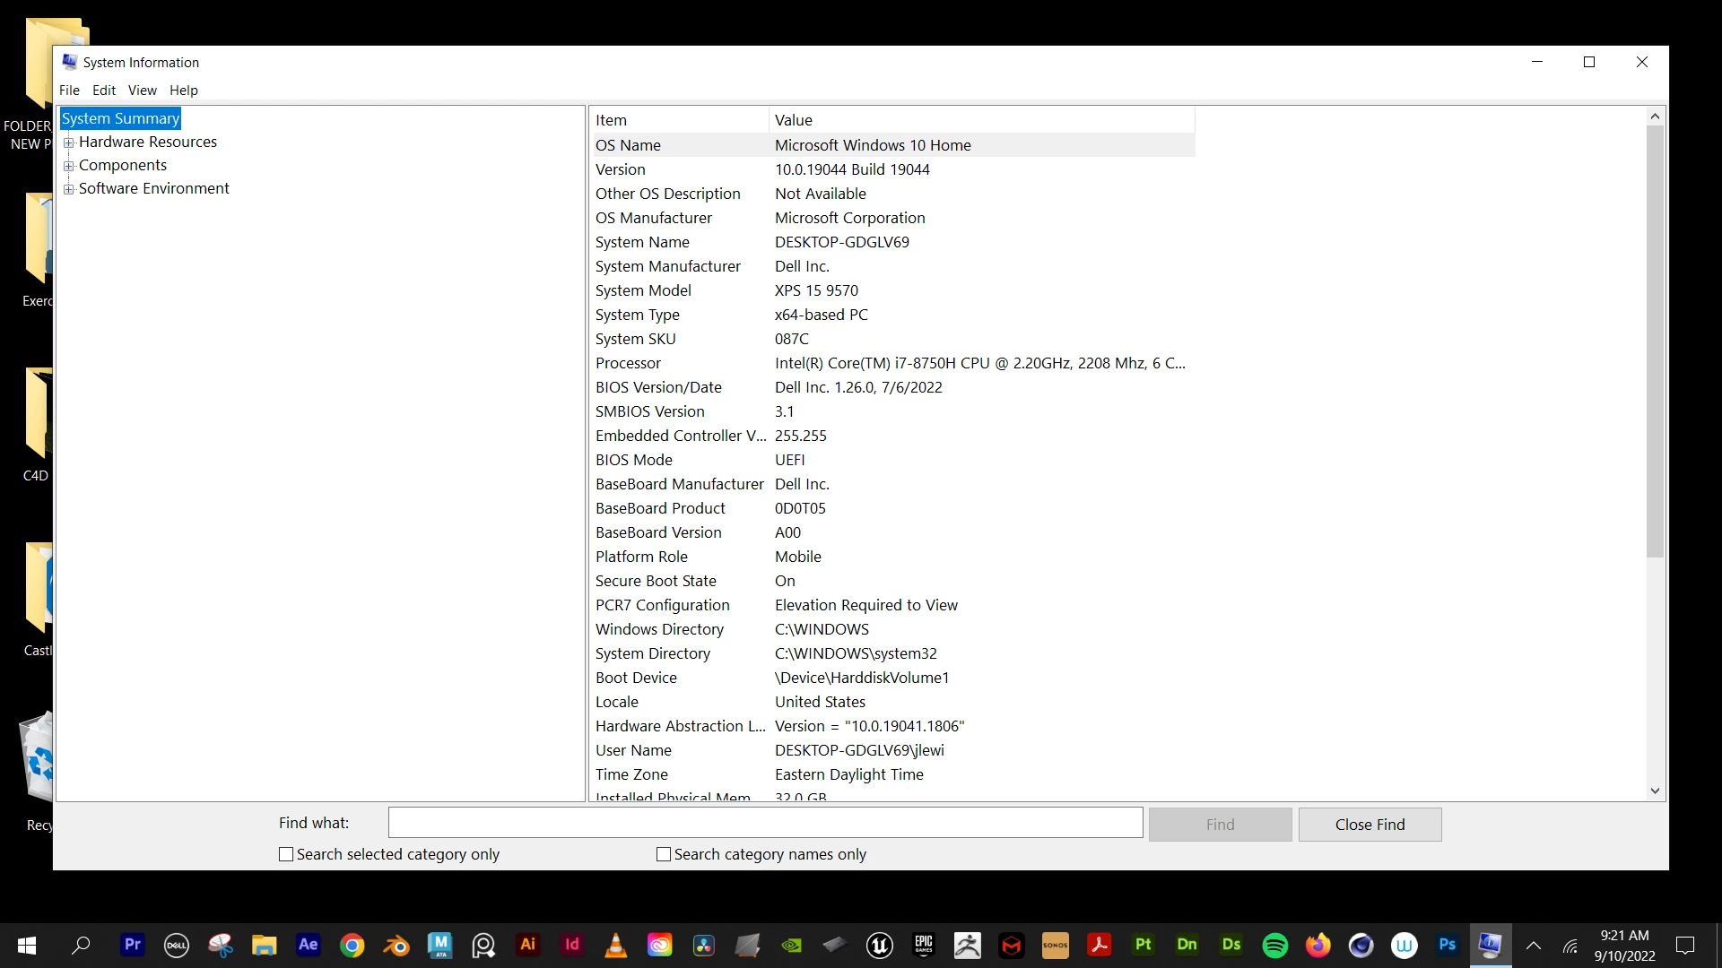Image resolution: width=1722 pixels, height=968 pixels.
Task: Open the View menu
Action: [142, 91]
